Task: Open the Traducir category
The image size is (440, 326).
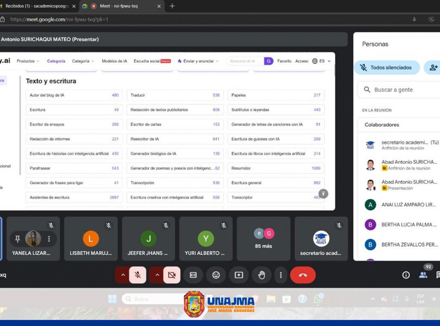Action: (x=175, y=95)
